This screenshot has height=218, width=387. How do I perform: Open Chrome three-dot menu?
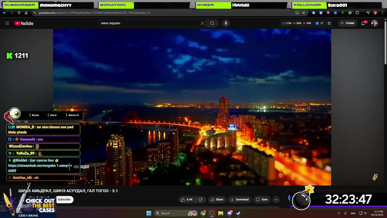pyautogui.click(x=382, y=13)
